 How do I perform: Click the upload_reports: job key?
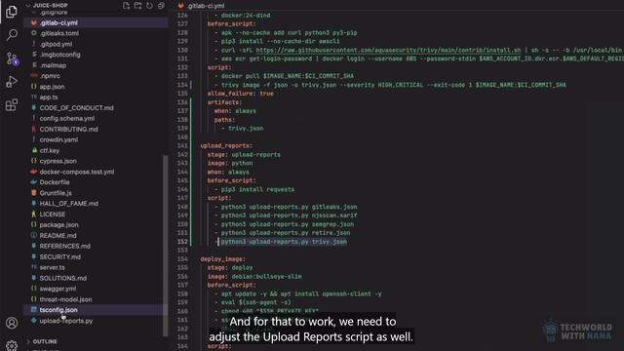click(x=226, y=145)
